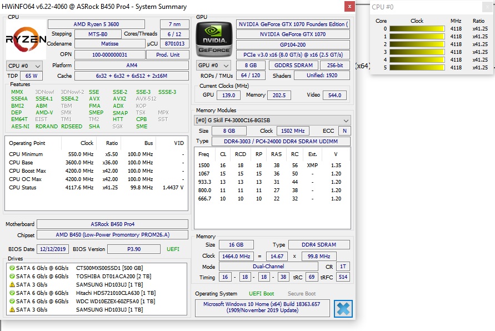Screen dimensions: 495x331
Task: Click the GPU clock 139.0 field
Action: pyautogui.click(x=228, y=96)
